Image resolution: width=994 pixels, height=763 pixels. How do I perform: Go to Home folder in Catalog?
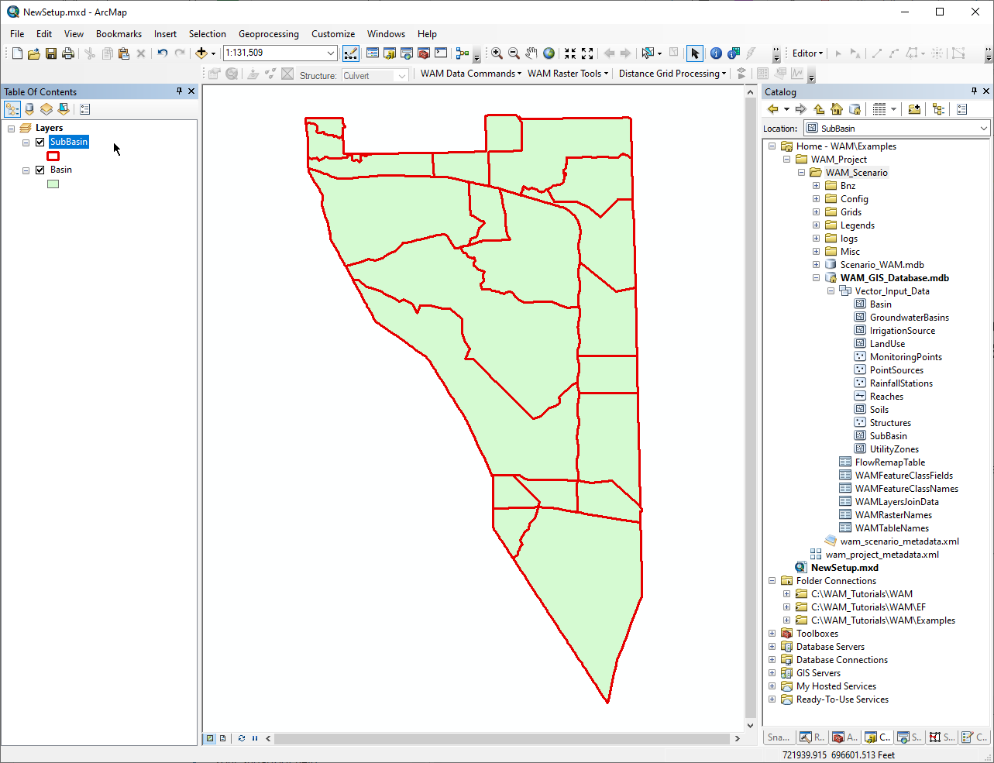837,109
